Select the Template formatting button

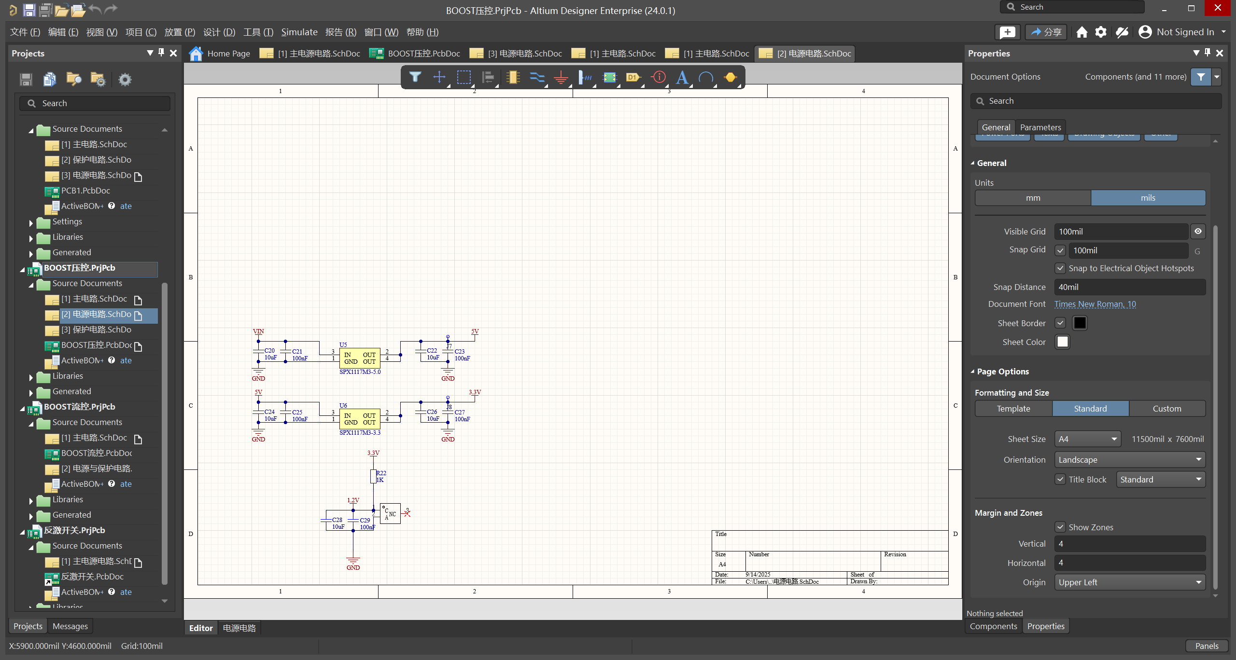click(1013, 409)
